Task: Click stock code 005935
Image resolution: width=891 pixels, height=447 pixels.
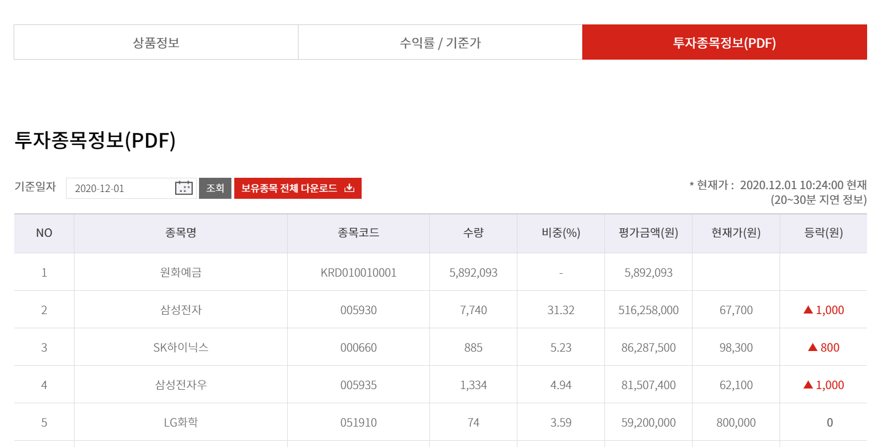Action: point(358,385)
